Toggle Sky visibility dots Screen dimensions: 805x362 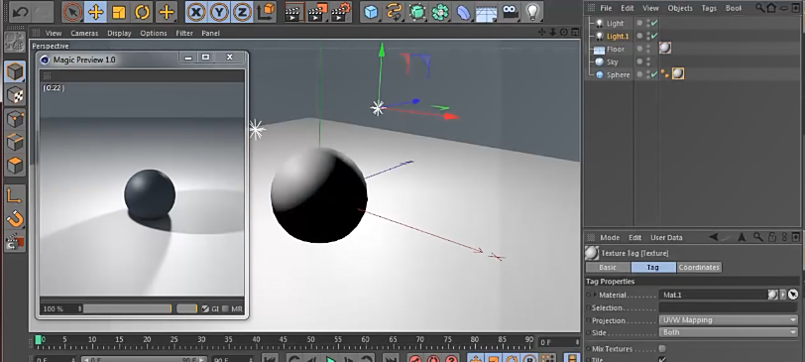click(648, 61)
